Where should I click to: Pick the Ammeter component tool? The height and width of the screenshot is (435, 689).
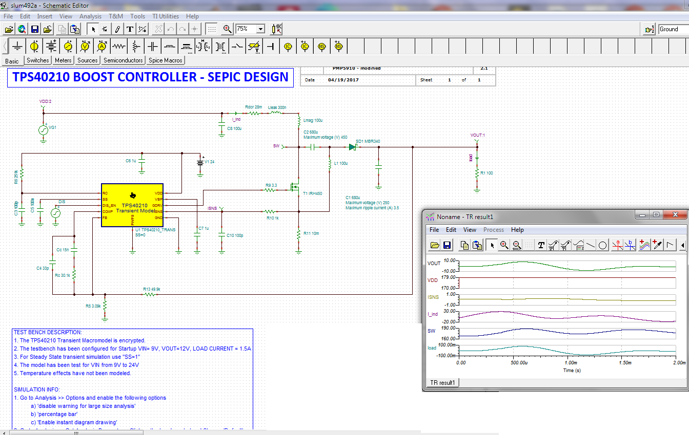[101, 46]
